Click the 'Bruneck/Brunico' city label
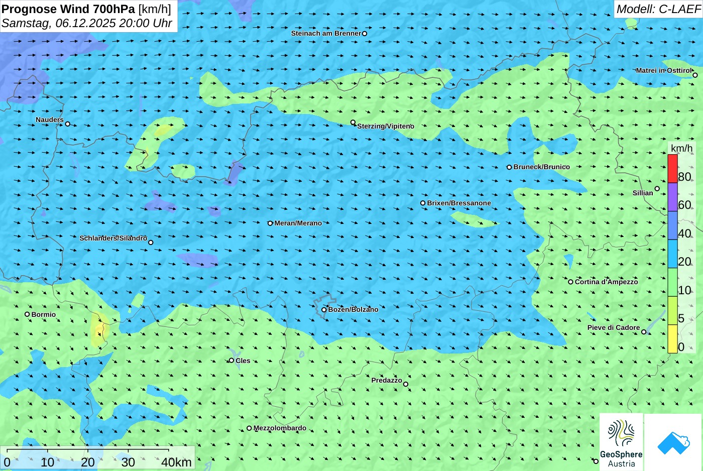 [x=542, y=167]
